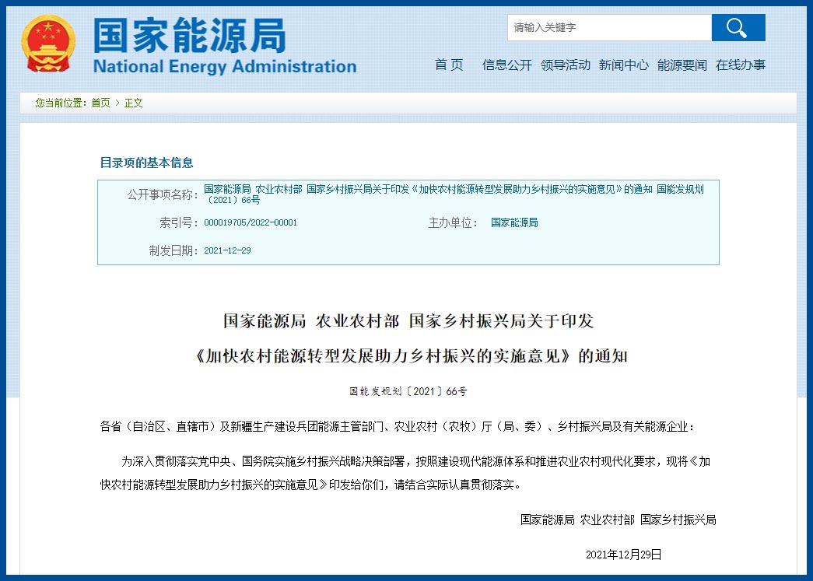Click the 索引号 label
The width and height of the screenshot is (813, 581).
[179, 222]
